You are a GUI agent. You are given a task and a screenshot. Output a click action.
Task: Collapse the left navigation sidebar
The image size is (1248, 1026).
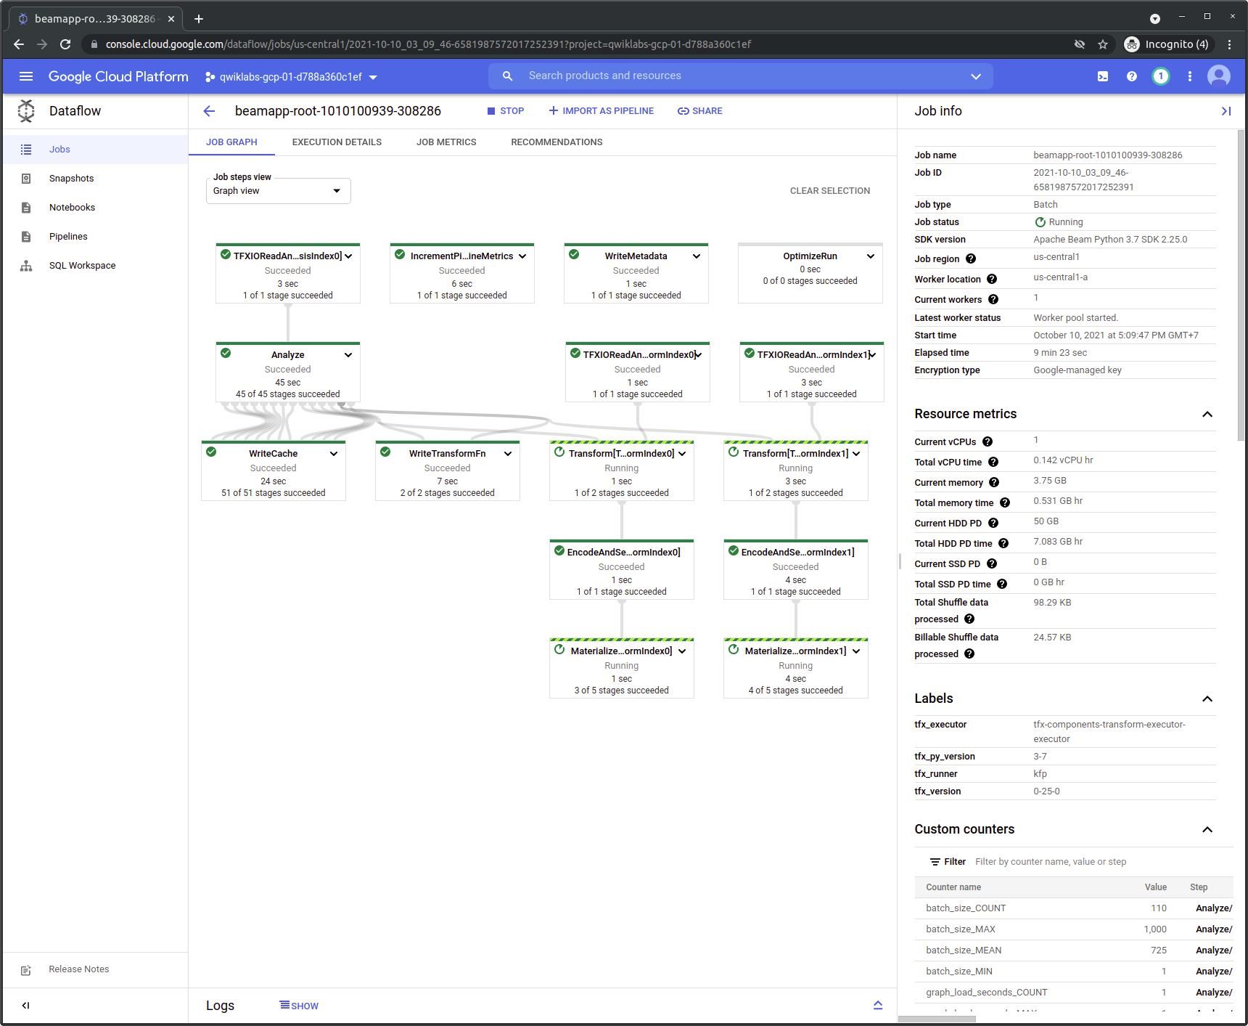(26, 1006)
